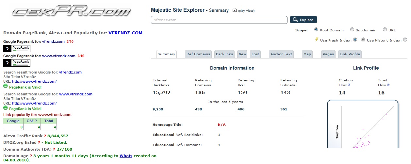The image size is (411, 164).
Task: Open the Map tab
Action: pyautogui.click(x=307, y=54)
